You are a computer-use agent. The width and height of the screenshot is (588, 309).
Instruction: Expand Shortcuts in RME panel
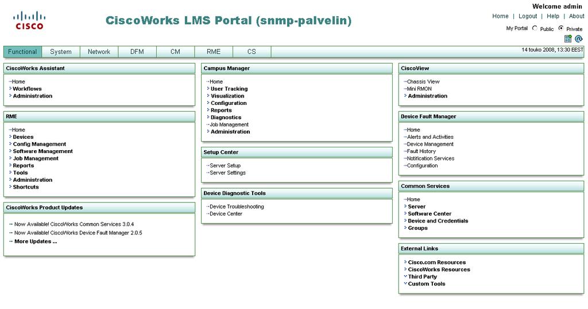pos(26,187)
